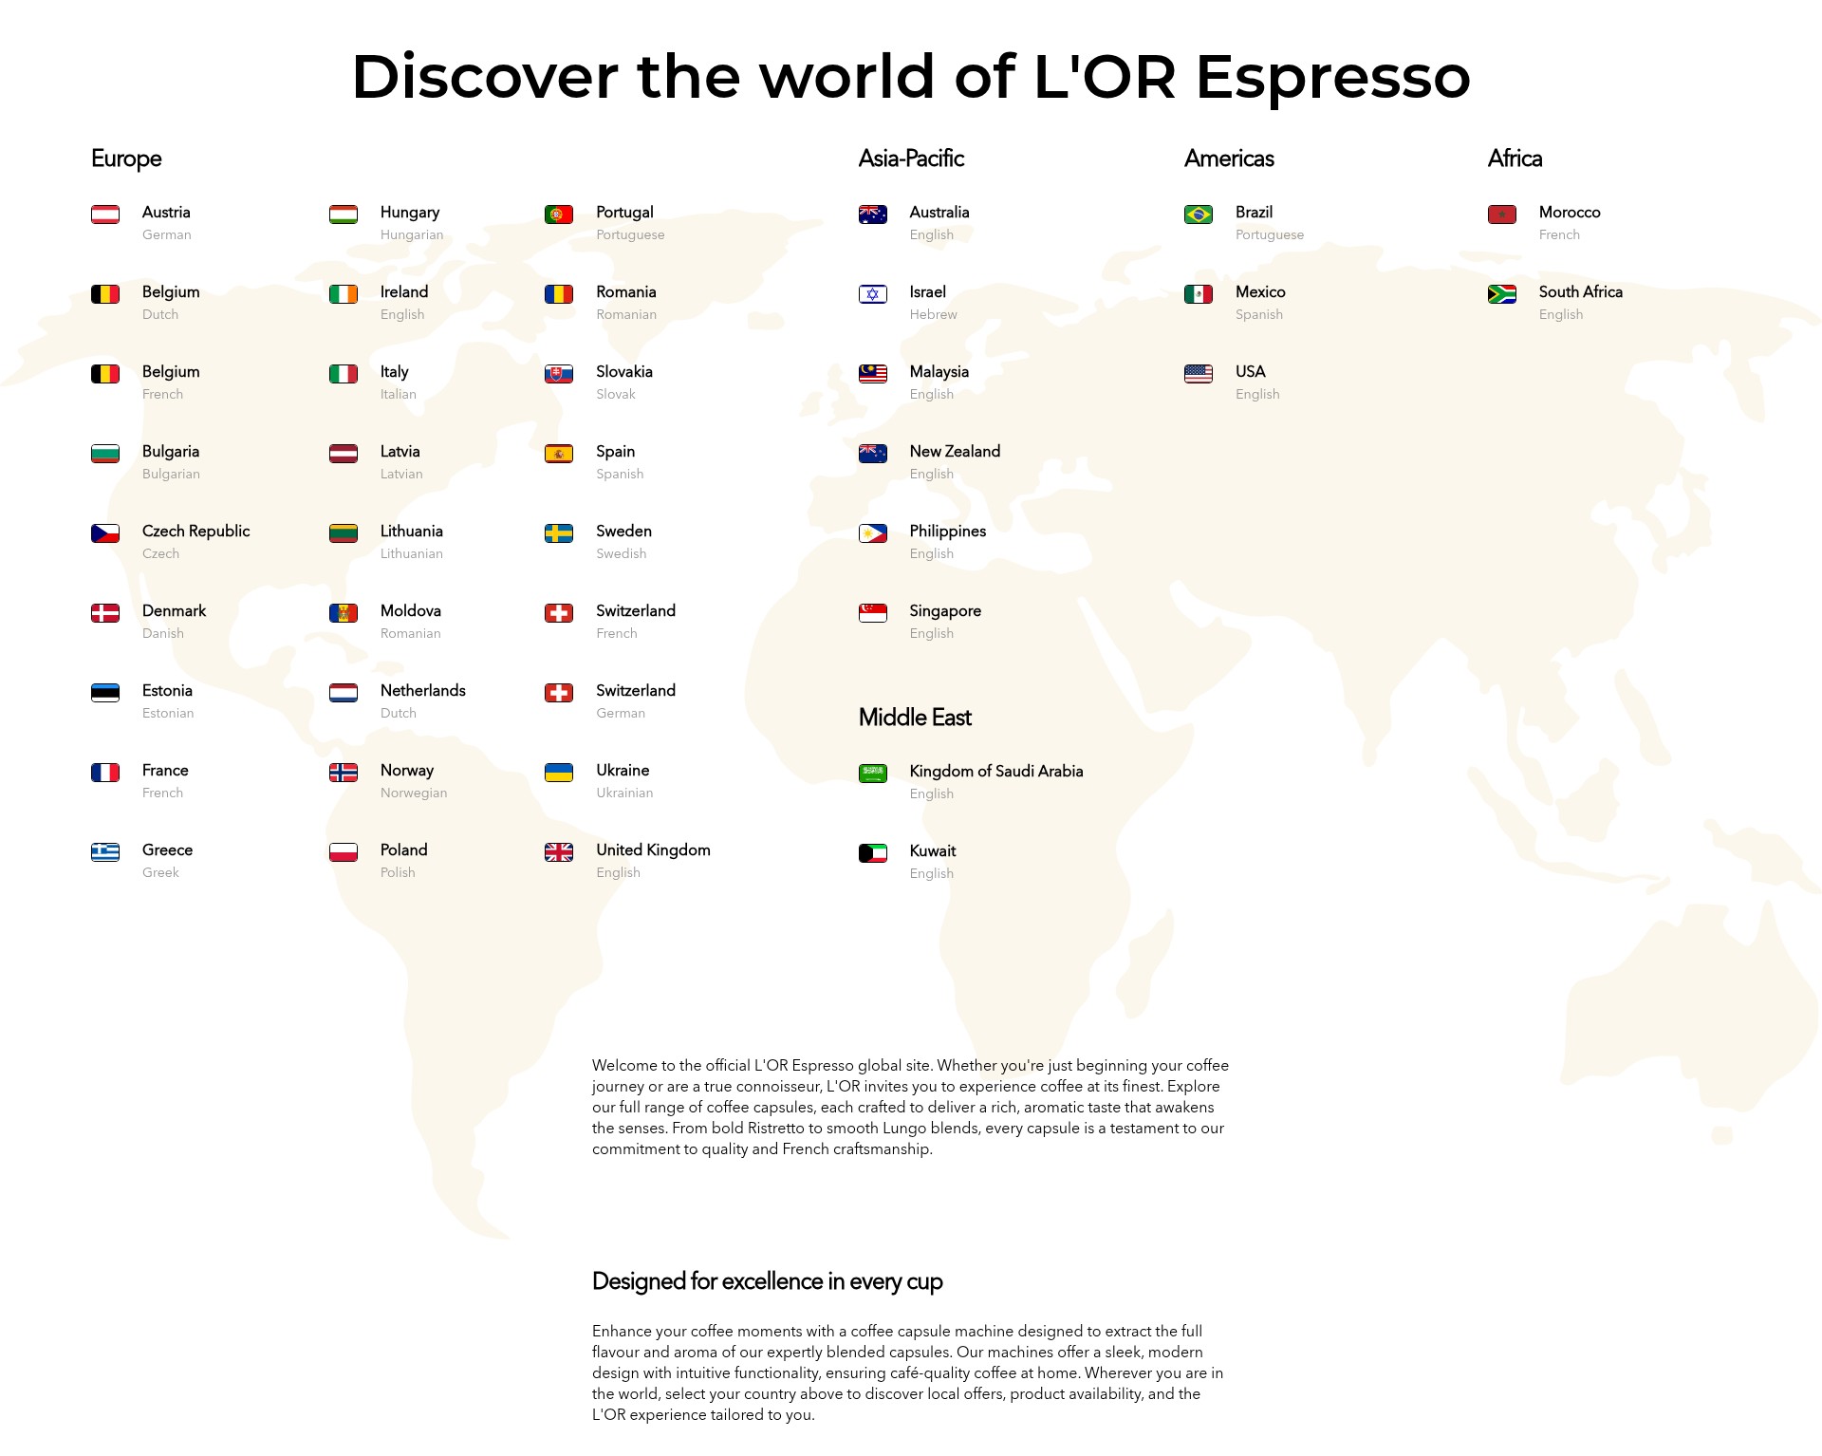Choose the Poland country link

pos(379,860)
